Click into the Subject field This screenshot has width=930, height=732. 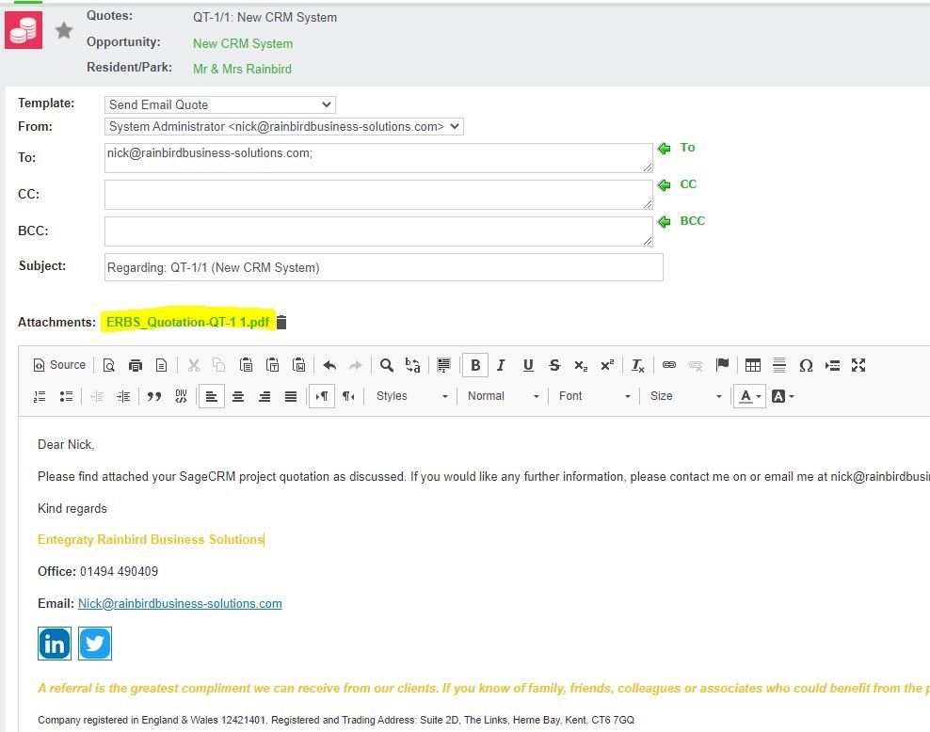click(x=384, y=267)
